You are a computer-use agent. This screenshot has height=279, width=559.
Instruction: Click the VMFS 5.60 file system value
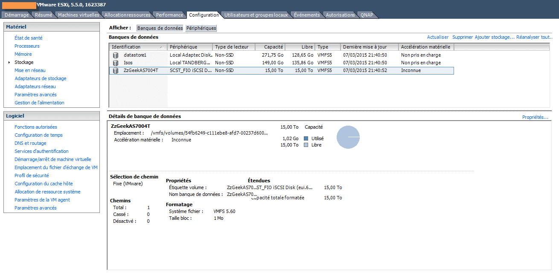(x=224, y=211)
